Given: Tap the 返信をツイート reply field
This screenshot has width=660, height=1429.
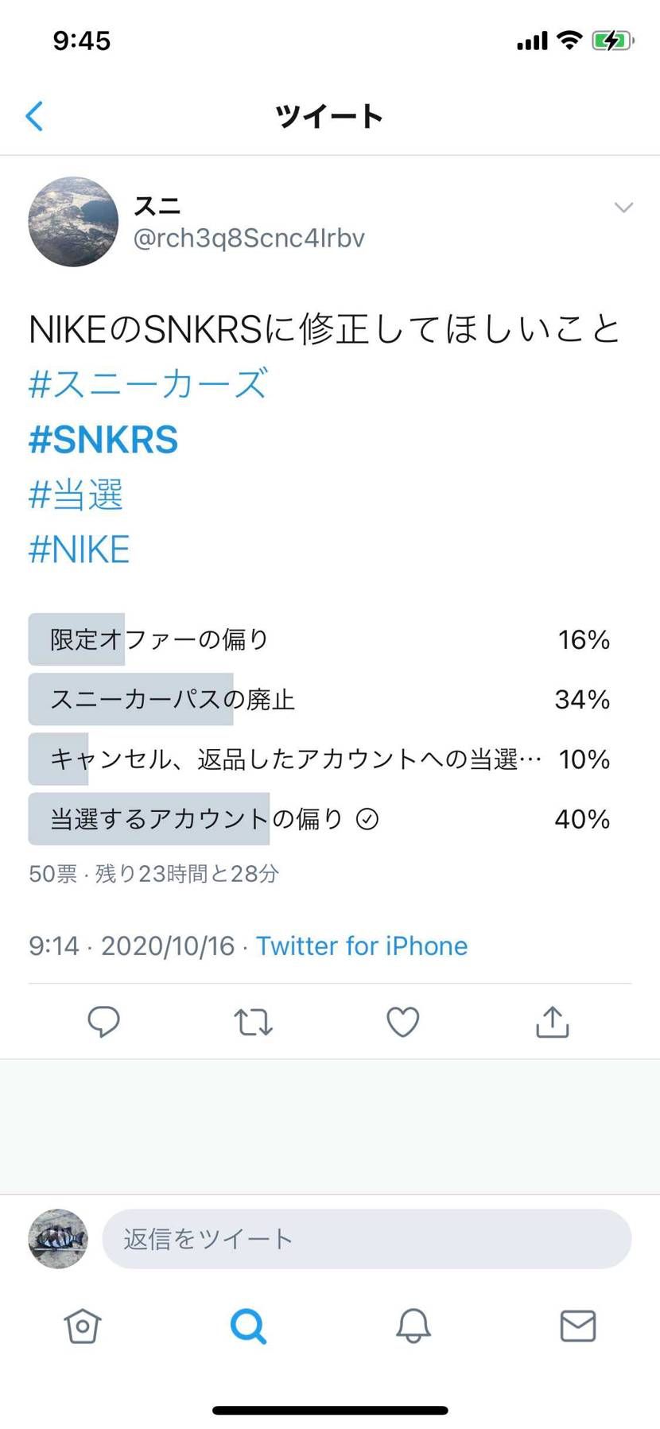Looking at the screenshot, I should click(x=366, y=1238).
